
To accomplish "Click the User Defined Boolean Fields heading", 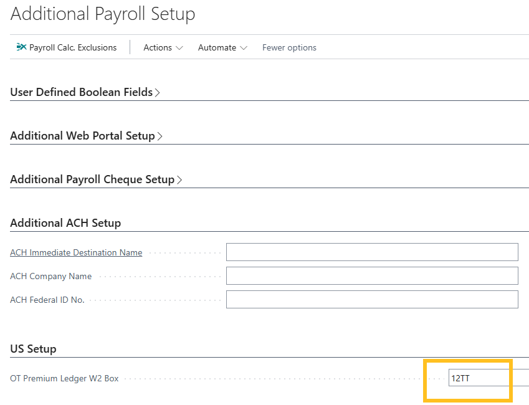I will (x=81, y=92).
